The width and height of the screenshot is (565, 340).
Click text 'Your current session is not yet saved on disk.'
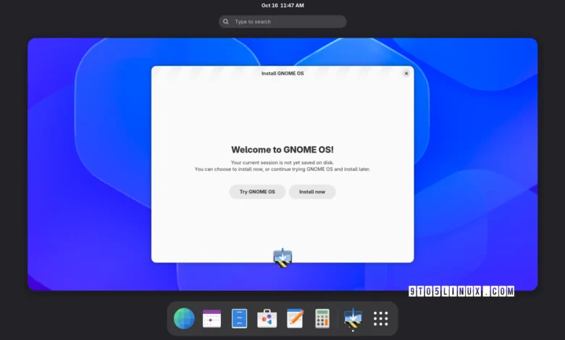click(x=282, y=163)
